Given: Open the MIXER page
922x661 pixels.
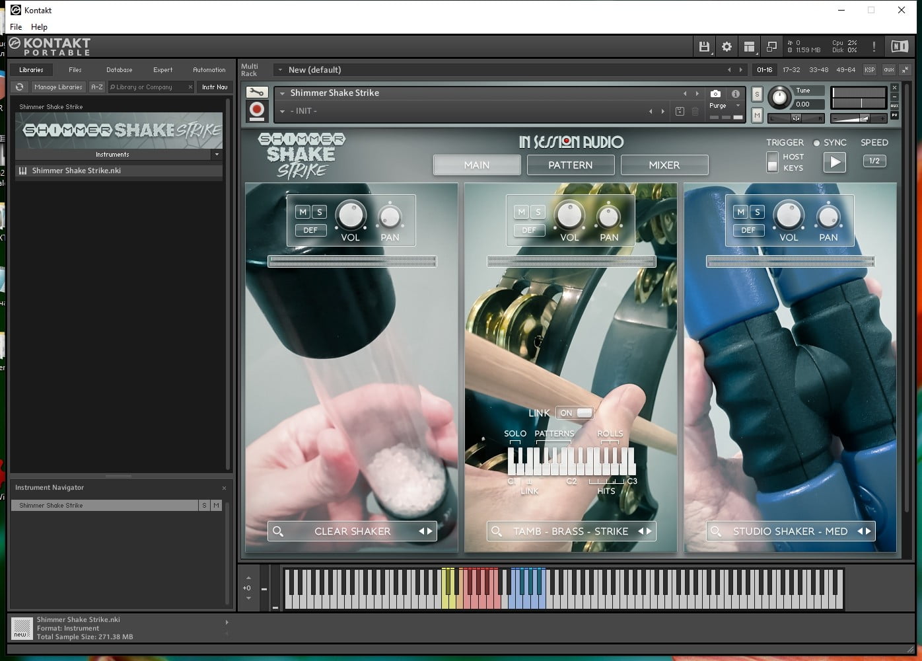Looking at the screenshot, I should [664, 165].
